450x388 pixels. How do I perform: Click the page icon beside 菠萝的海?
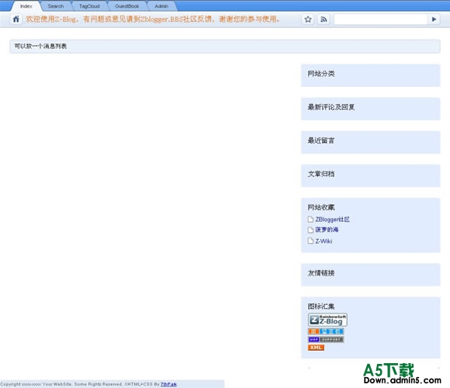tap(310, 230)
